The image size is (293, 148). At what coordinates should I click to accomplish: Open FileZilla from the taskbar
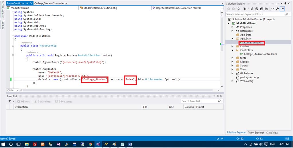coord(35,144)
